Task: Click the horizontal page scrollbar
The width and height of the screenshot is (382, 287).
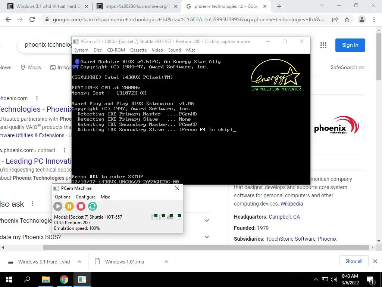Action: pyautogui.click(x=206, y=247)
